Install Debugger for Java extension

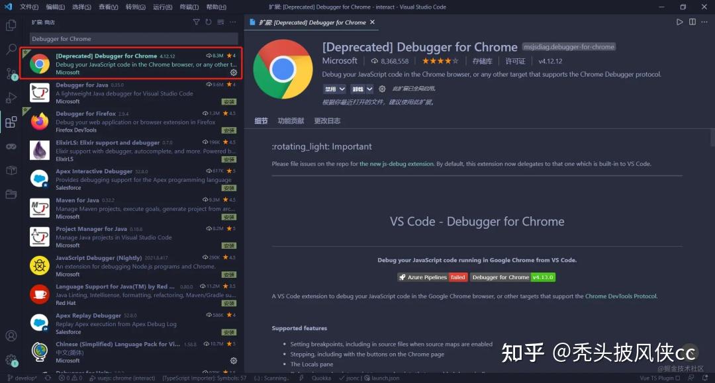229,102
